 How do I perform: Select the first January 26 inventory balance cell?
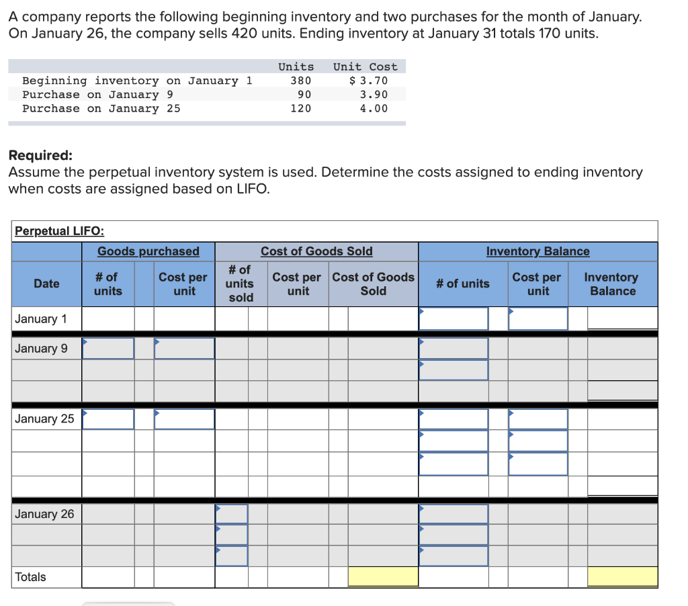pos(454,513)
